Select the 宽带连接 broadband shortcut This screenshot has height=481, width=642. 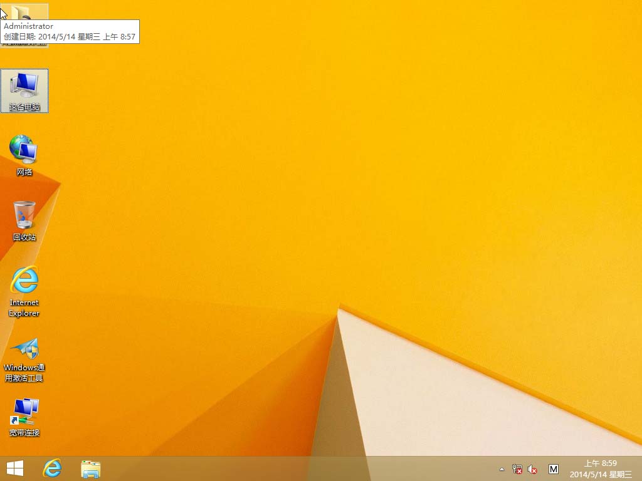tap(24, 417)
